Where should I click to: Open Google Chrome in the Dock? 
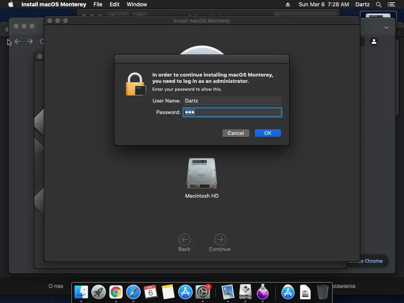pos(116,292)
